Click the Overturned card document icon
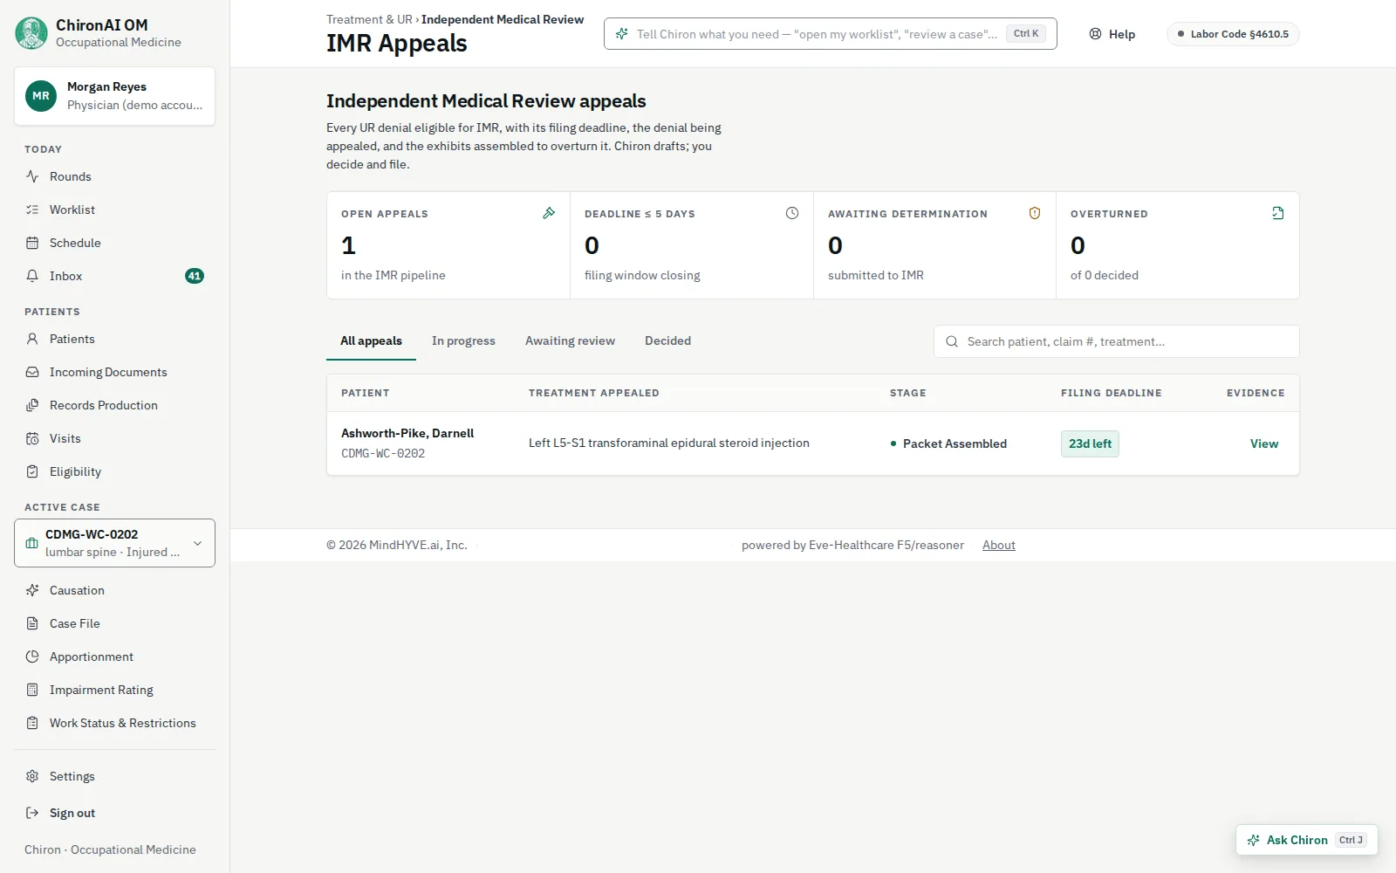Screen dimensions: 1396x873 click(1278, 213)
